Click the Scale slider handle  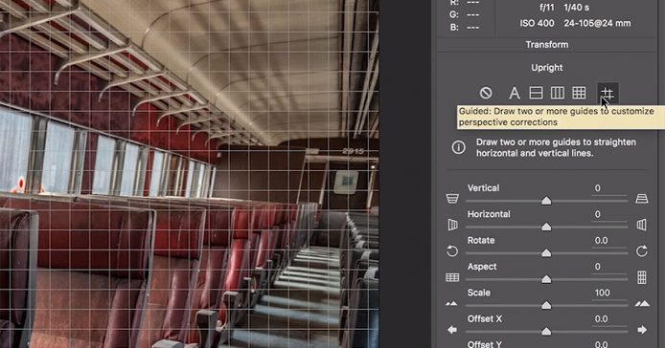point(546,305)
